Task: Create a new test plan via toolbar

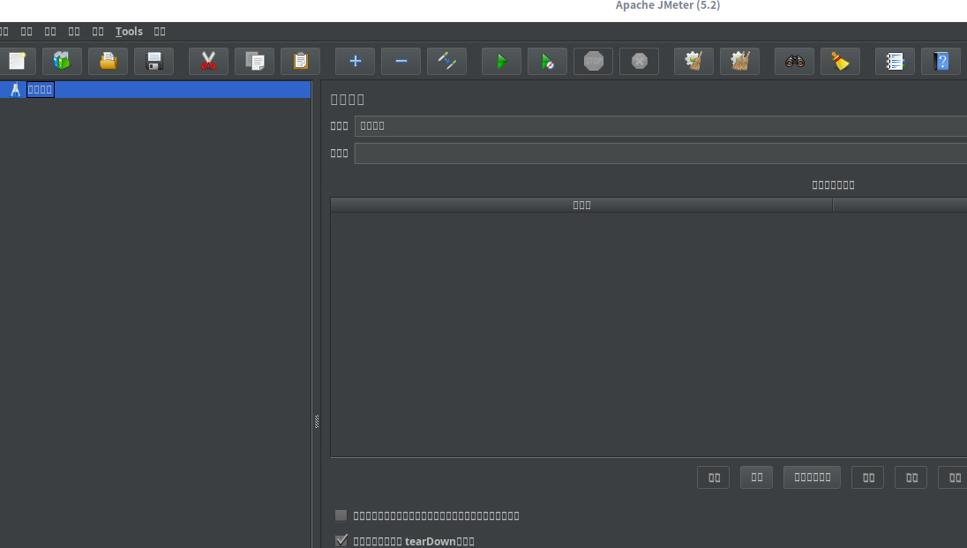Action: [x=18, y=61]
